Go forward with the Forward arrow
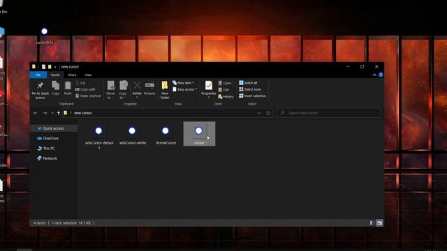Viewport: 447px width, 251px height. coord(45,113)
